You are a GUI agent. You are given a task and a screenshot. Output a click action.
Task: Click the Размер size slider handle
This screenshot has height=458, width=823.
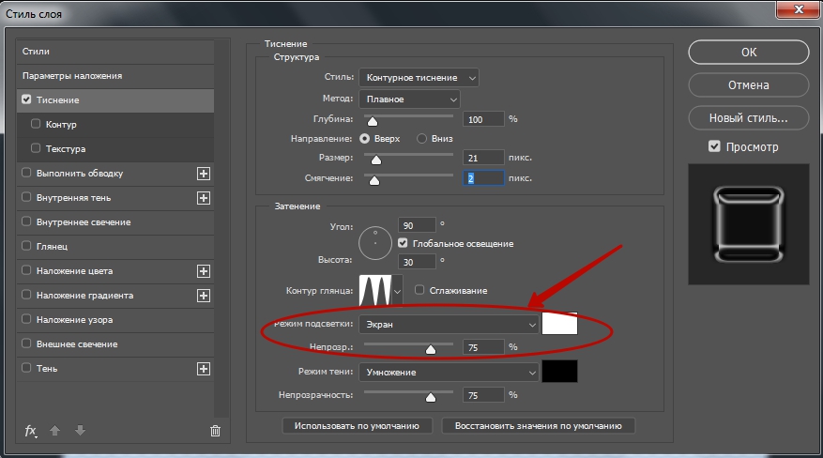(x=375, y=160)
